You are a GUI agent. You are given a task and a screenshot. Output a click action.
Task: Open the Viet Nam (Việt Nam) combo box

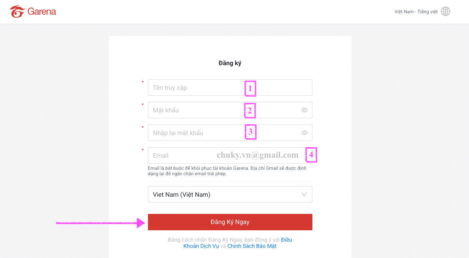point(230,194)
